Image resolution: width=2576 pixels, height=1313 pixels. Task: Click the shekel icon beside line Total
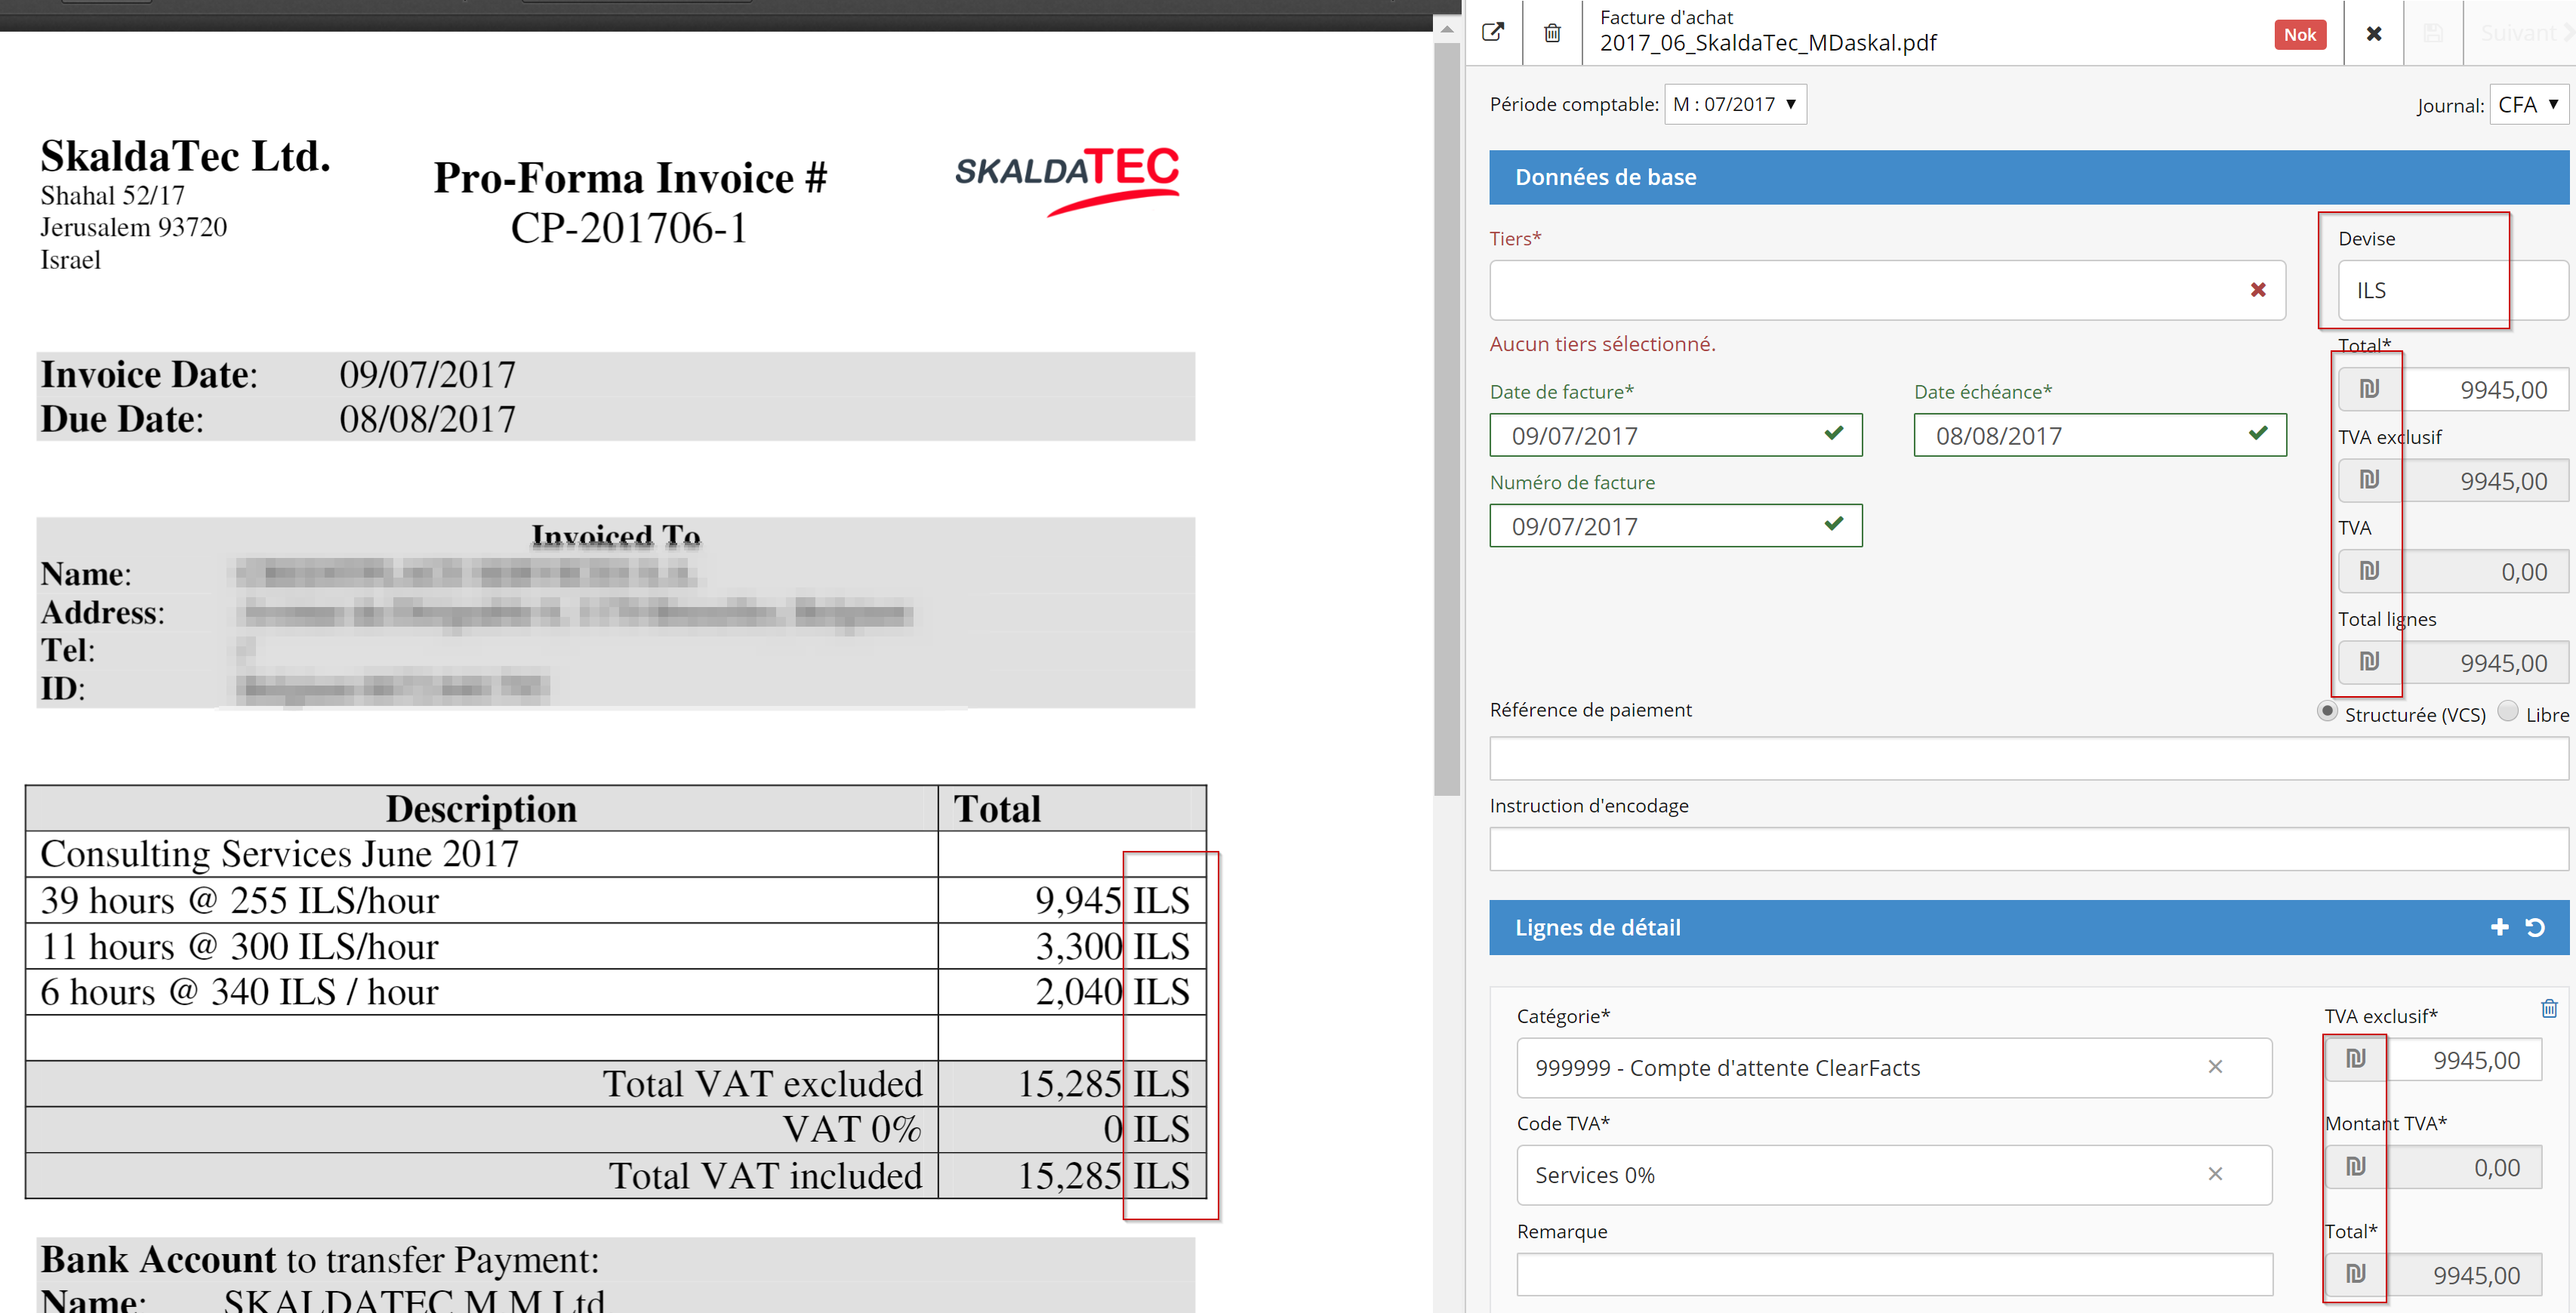(2356, 1274)
